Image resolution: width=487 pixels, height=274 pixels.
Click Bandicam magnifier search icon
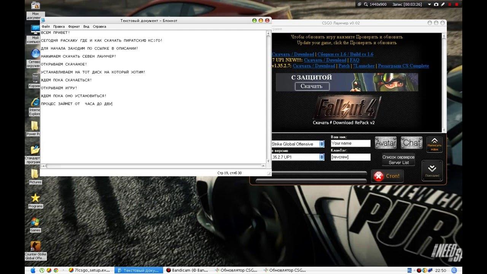click(367, 4)
